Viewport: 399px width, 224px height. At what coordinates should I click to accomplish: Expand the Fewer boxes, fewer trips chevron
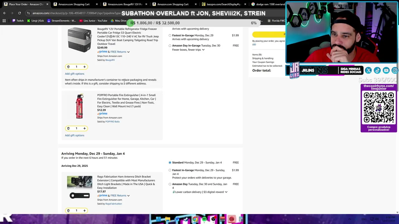tap(203, 50)
